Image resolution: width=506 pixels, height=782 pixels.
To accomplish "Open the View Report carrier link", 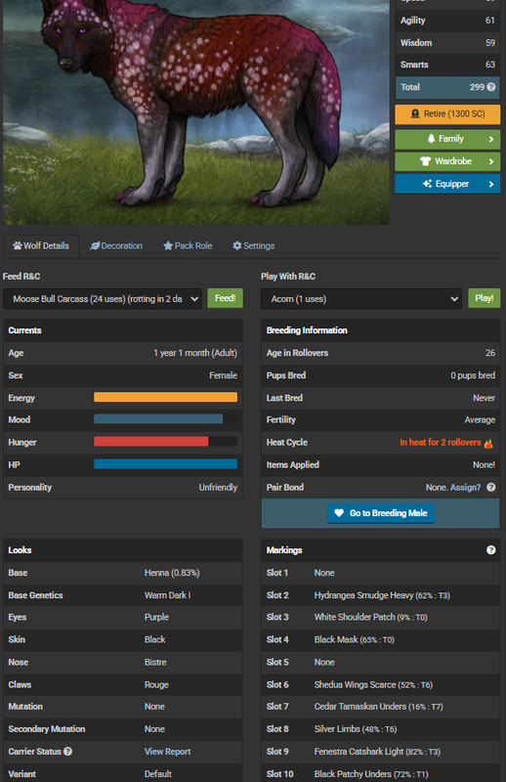I will tap(167, 752).
